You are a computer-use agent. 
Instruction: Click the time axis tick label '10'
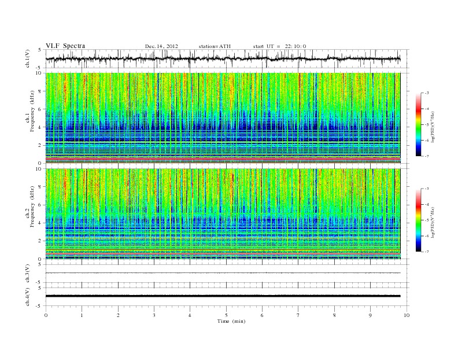[407, 315]
